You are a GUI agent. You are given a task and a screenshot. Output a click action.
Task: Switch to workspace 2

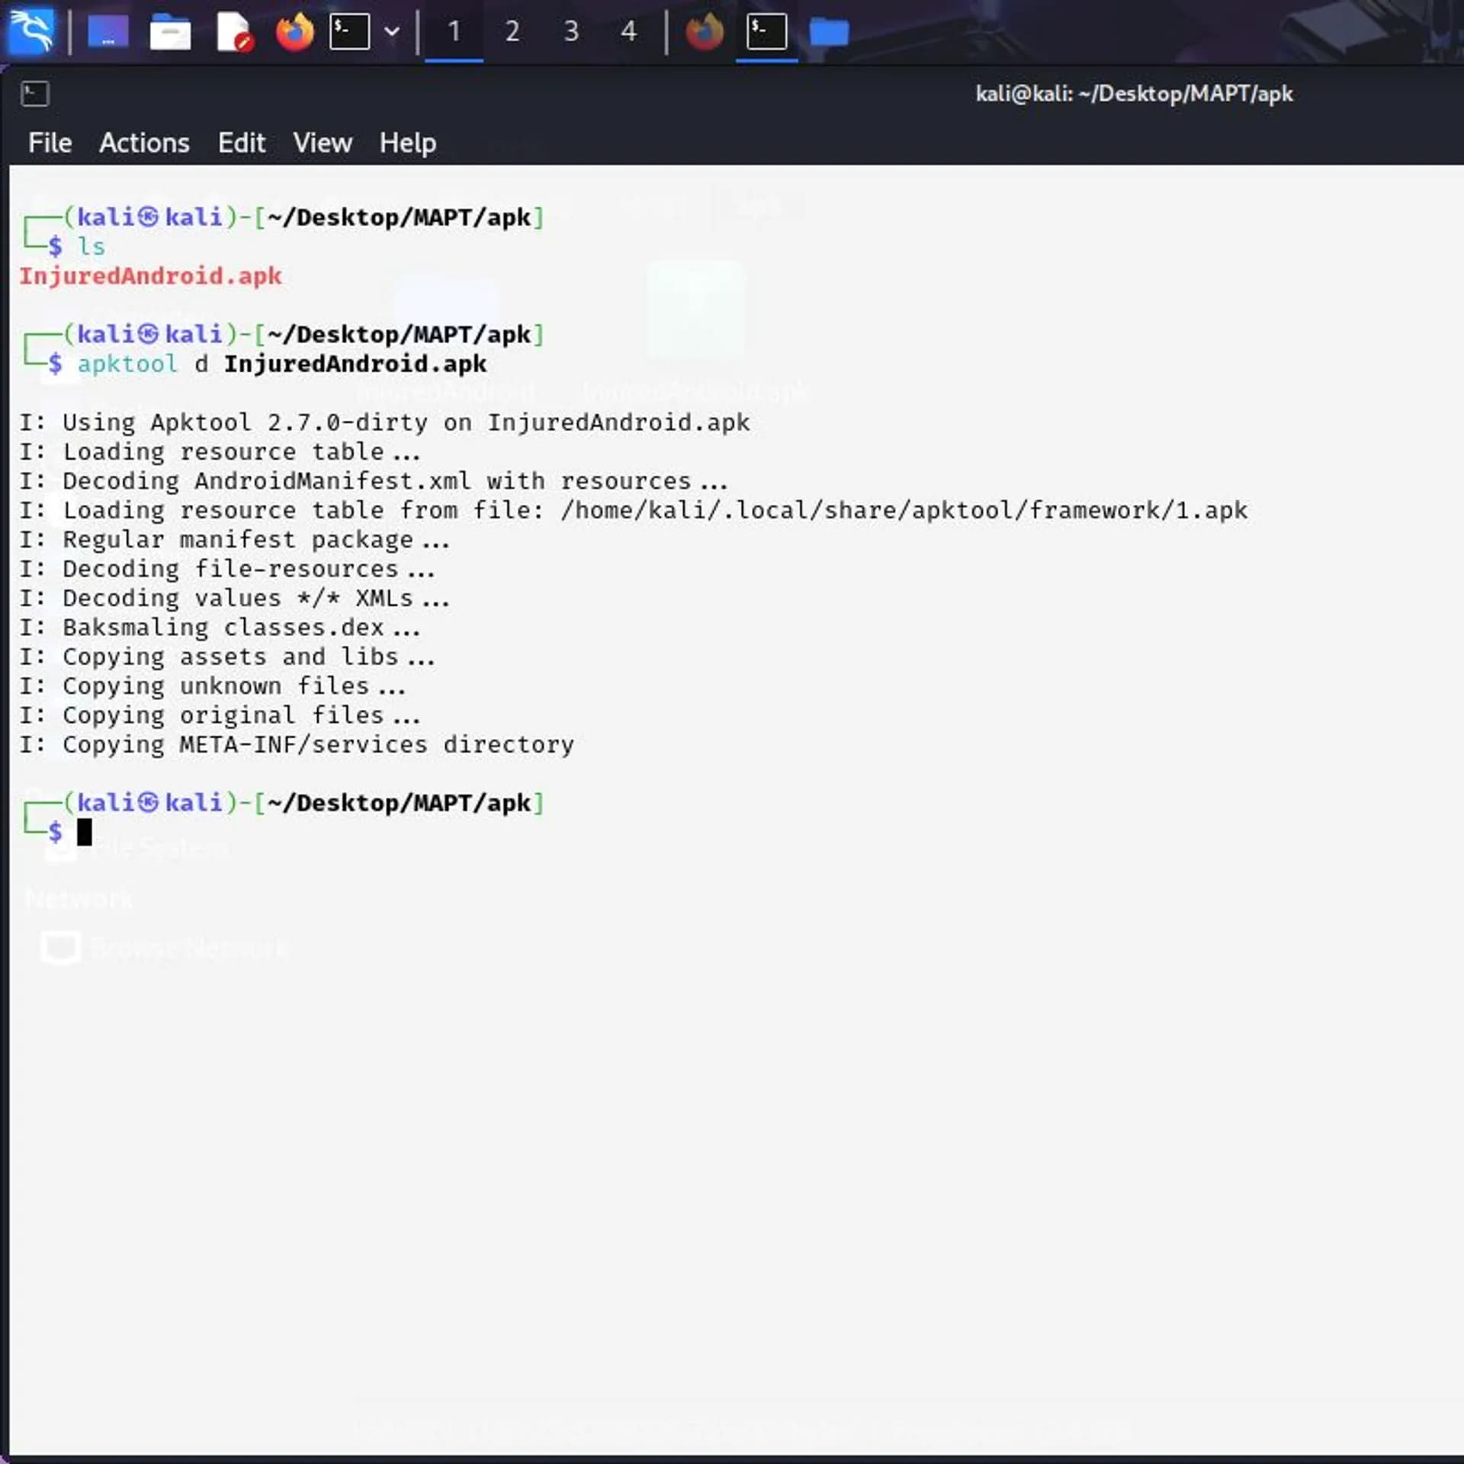click(x=512, y=31)
